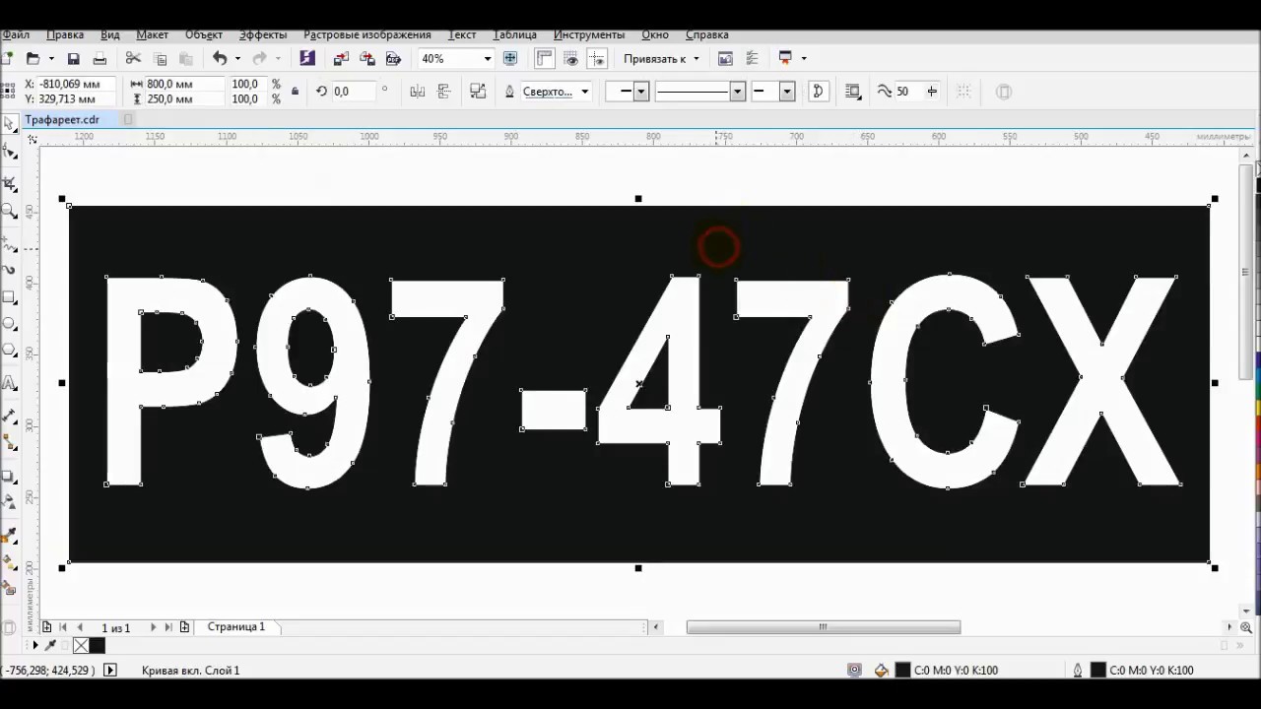Click the Search content icon

tap(307, 59)
